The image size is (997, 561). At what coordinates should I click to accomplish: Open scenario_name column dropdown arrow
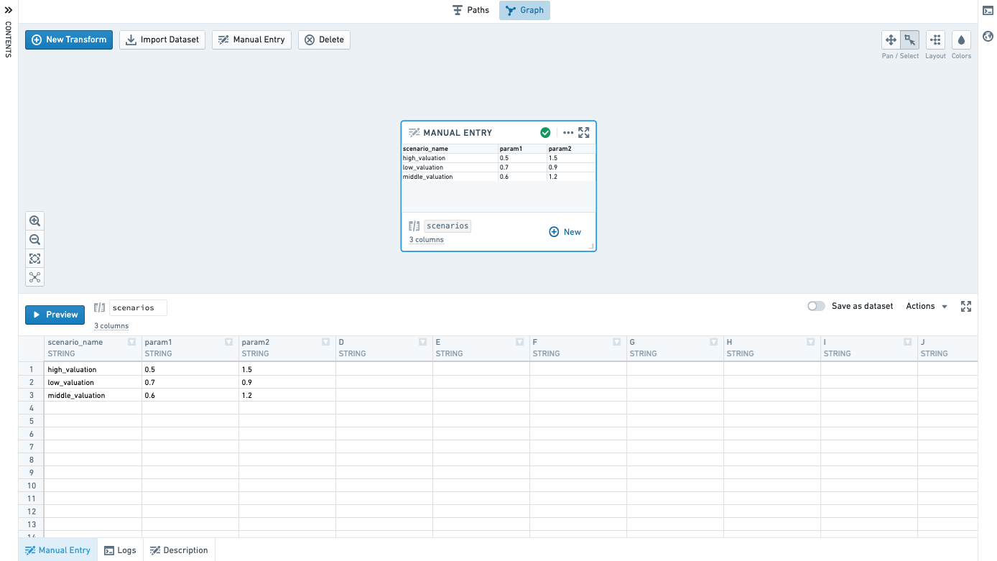(131, 343)
